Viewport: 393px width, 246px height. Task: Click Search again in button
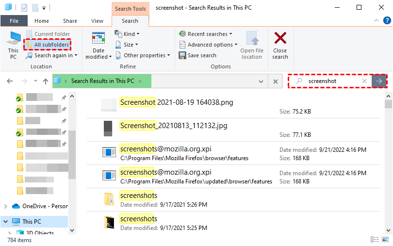pos(52,55)
